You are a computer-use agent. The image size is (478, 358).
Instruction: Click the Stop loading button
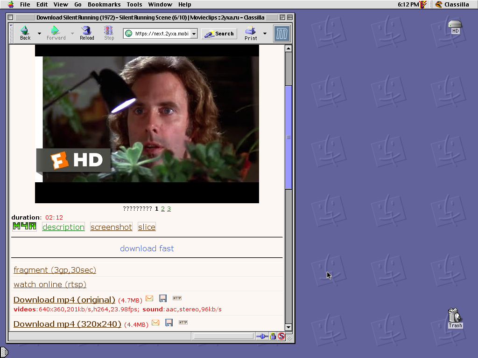[x=109, y=33]
